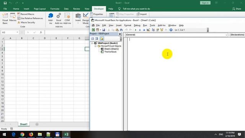Open the Visual Basic editor button in ribbon
The height and width of the screenshot is (138, 245).
5,18
